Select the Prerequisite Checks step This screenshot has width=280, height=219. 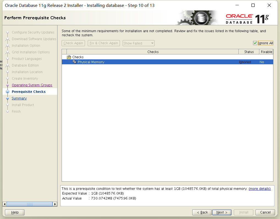click(x=29, y=92)
